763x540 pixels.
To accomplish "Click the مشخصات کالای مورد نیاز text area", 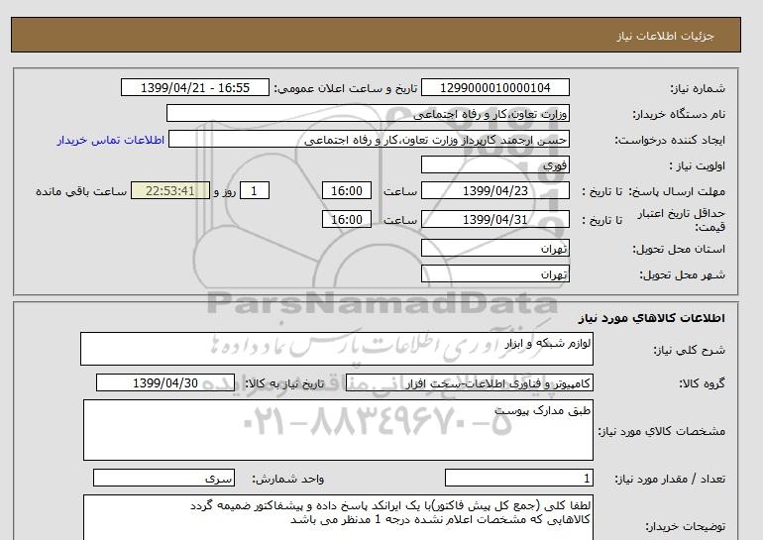I will 338,430.
